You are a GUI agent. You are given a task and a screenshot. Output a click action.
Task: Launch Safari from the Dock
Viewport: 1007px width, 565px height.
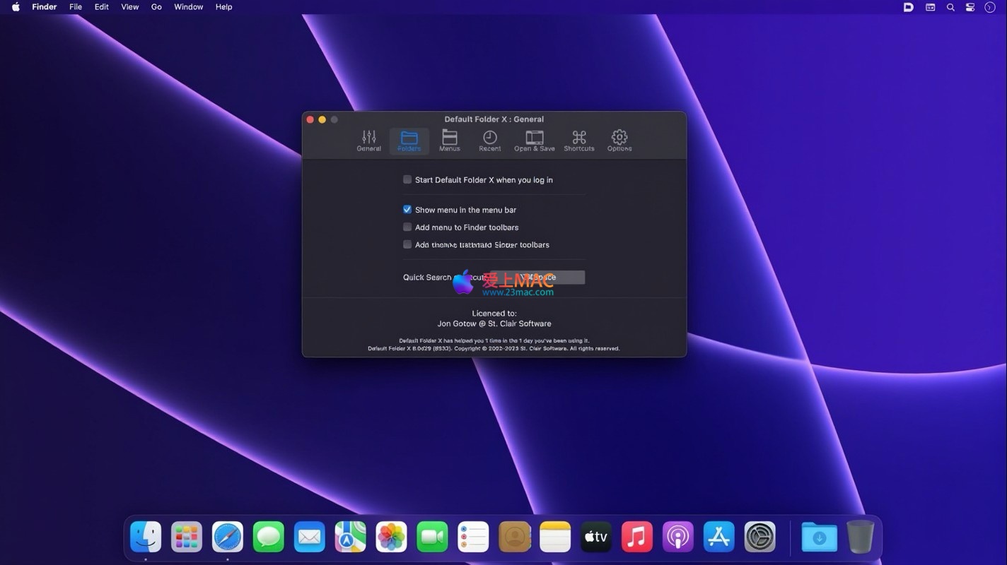point(228,537)
